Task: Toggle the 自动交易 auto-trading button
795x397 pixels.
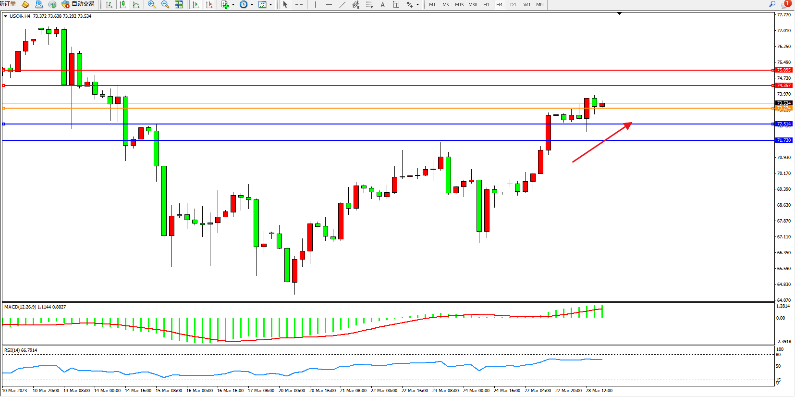Action: point(78,4)
